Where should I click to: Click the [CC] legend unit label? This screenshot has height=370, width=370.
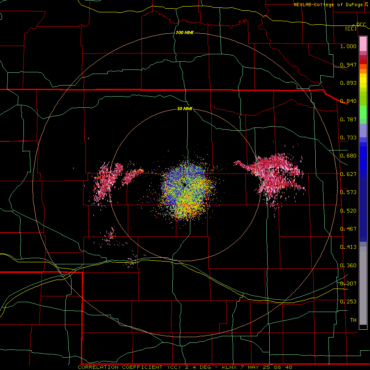coord(351,28)
